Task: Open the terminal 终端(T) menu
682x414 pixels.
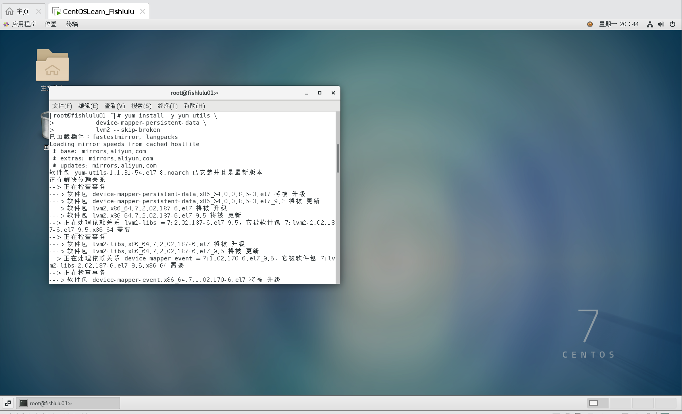Action: point(168,106)
